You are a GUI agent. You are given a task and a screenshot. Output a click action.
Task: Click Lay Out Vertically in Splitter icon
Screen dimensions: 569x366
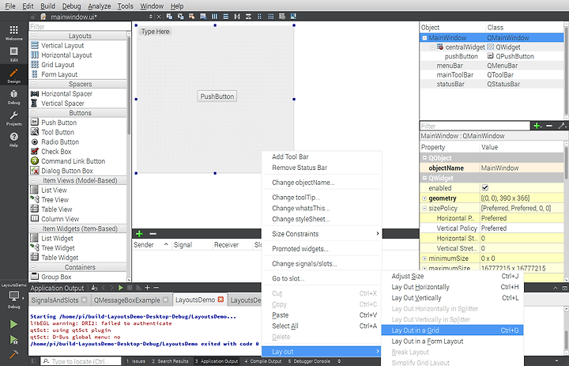click(248, 17)
